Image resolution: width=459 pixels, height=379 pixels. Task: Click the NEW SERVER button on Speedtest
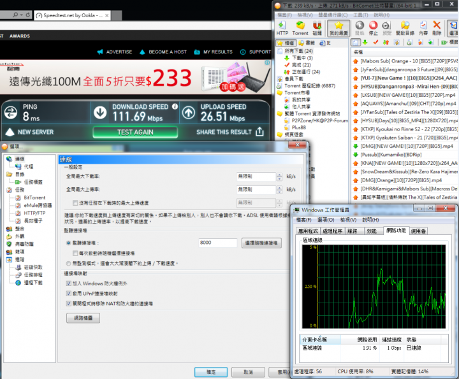(29, 132)
